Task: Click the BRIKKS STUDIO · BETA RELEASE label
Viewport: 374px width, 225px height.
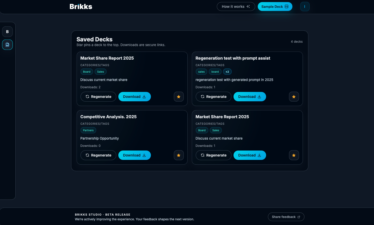Action: tap(102, 215)
